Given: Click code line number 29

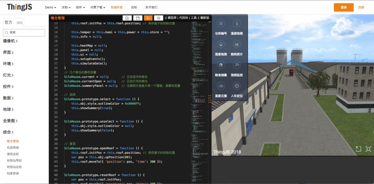Looking at the screenshot, I should pyautogui.click(x=56, y=99).
